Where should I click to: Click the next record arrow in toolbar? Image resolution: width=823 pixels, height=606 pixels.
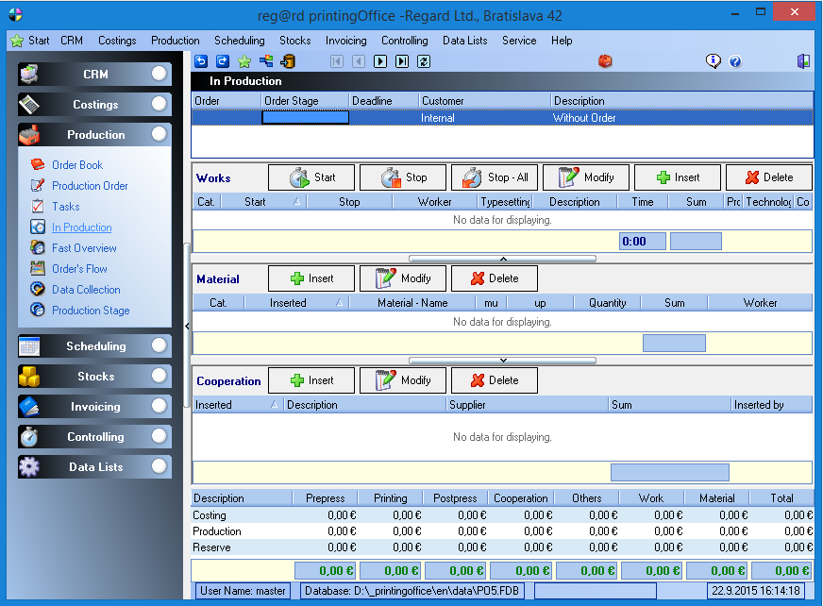pyautogui.click(x=380, y=61)
